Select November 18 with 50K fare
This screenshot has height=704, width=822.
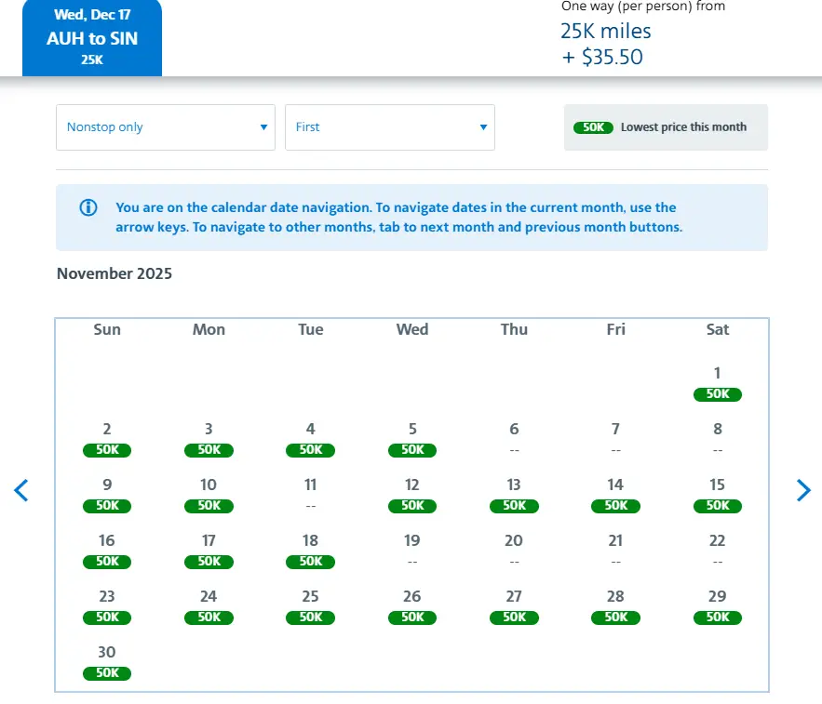(310, 551)
